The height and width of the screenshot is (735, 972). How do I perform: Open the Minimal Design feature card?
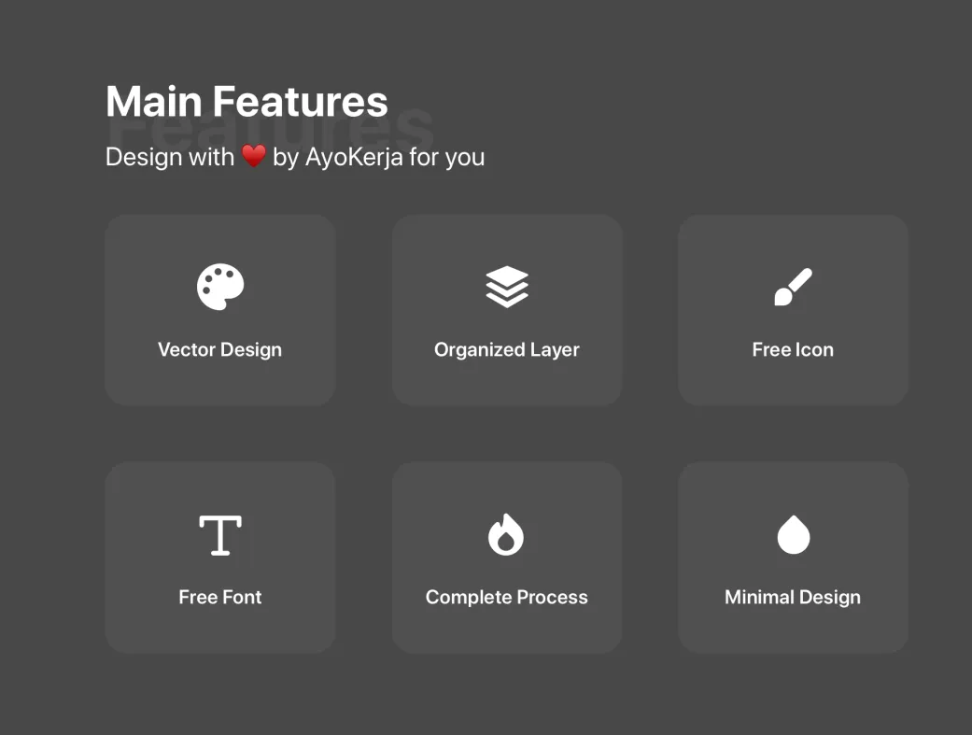(x=793, y=557)
